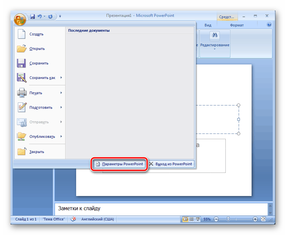Open the PowerPoint Help question mark

tap(269, 25)
